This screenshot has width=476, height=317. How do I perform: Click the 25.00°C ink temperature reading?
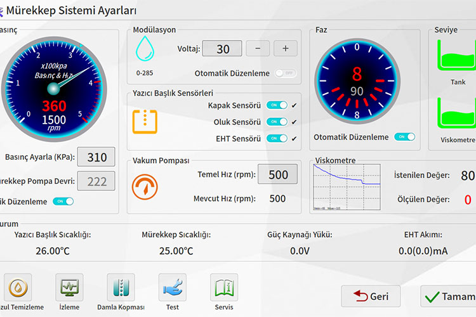[176, 251]
